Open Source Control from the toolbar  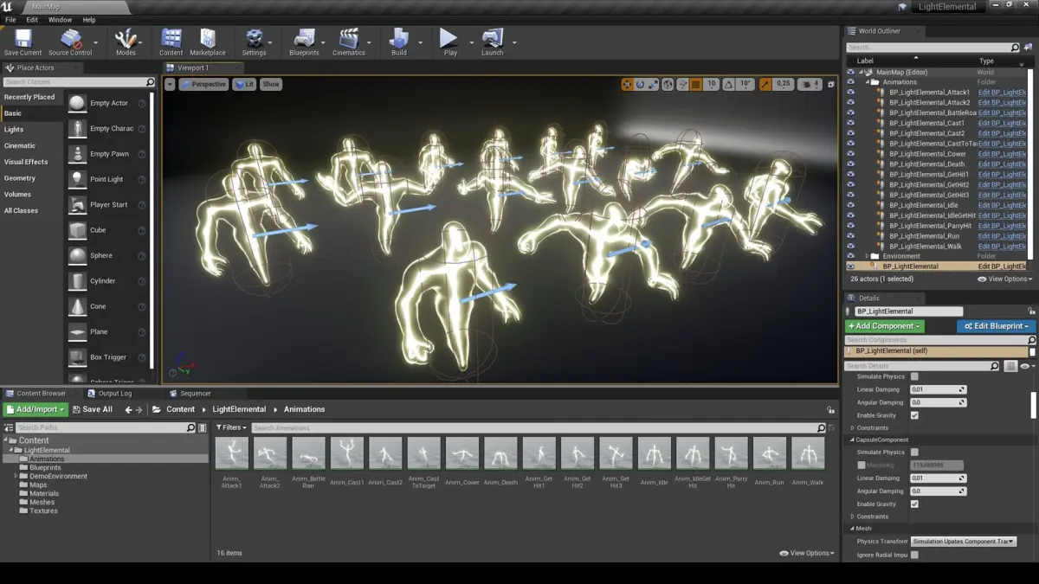(70, 42)
